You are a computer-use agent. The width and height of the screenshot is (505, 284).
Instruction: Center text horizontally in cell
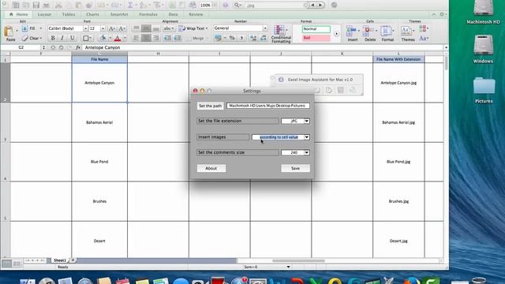click(x=146, y=38)
